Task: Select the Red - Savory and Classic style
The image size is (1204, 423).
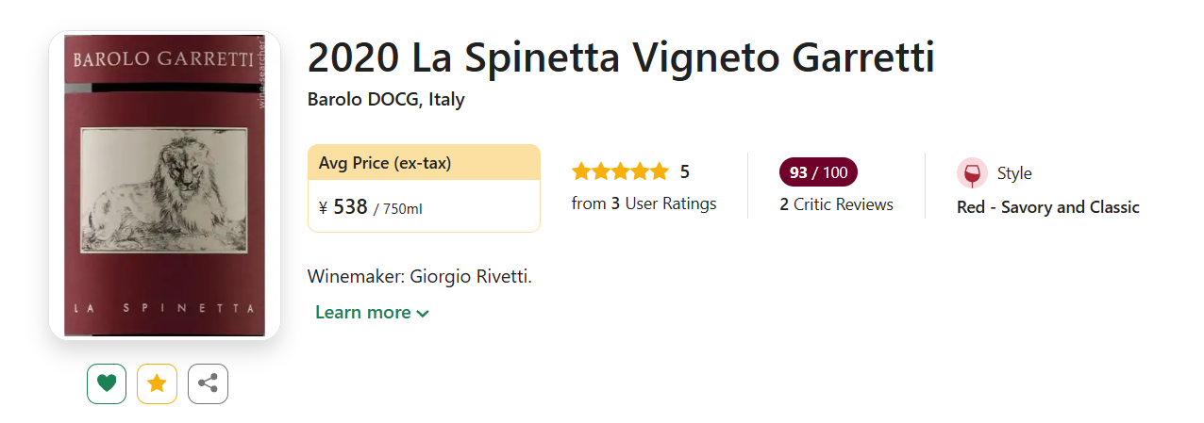Action: pyautogui.click(x=1047, y=207)
